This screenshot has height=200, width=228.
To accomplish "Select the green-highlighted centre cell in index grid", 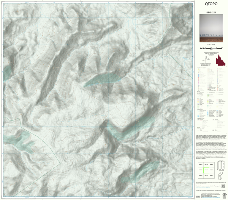I will pos(206,170).
